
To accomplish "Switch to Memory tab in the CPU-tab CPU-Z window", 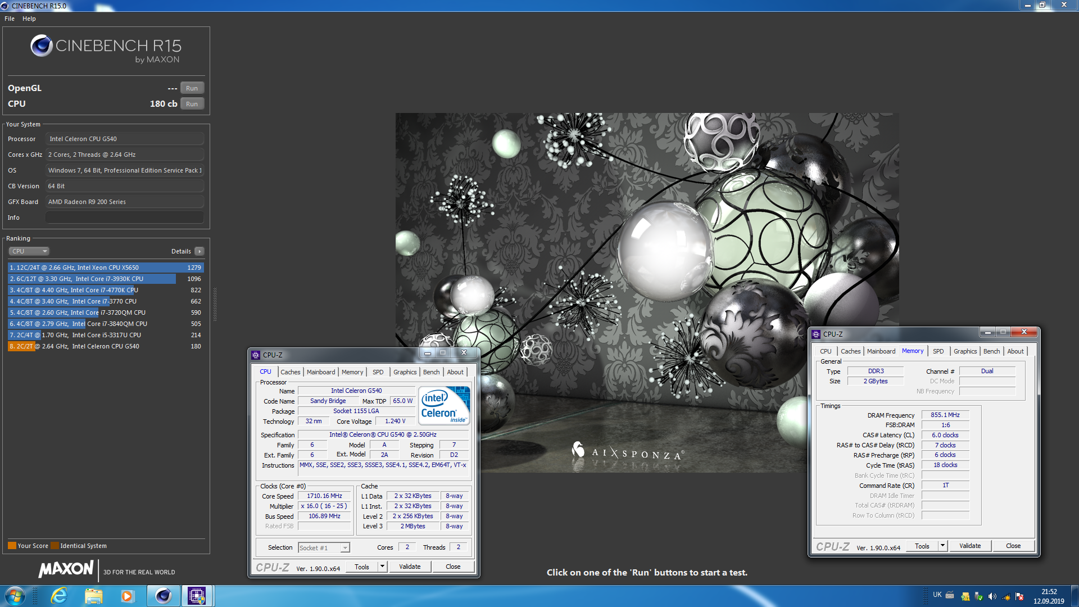I will (x=352, y=372).
